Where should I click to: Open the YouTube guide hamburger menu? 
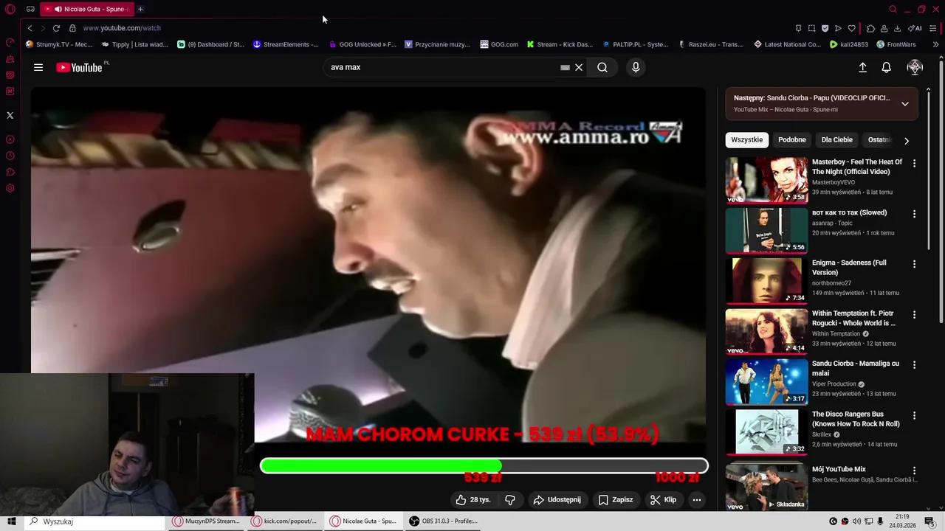click(x=38, y=67)
